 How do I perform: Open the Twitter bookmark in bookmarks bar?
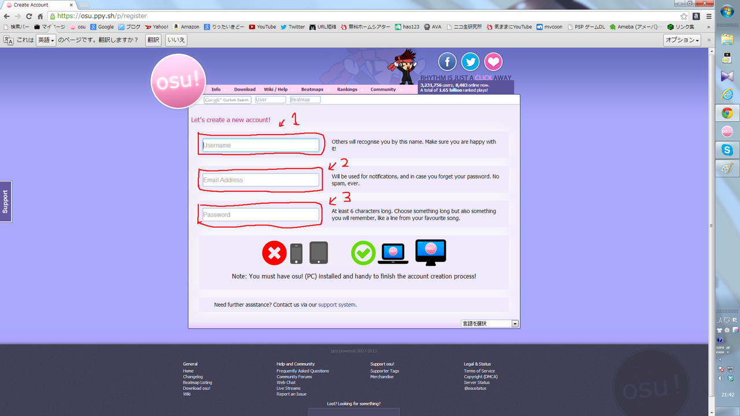(x=293, y=27)
